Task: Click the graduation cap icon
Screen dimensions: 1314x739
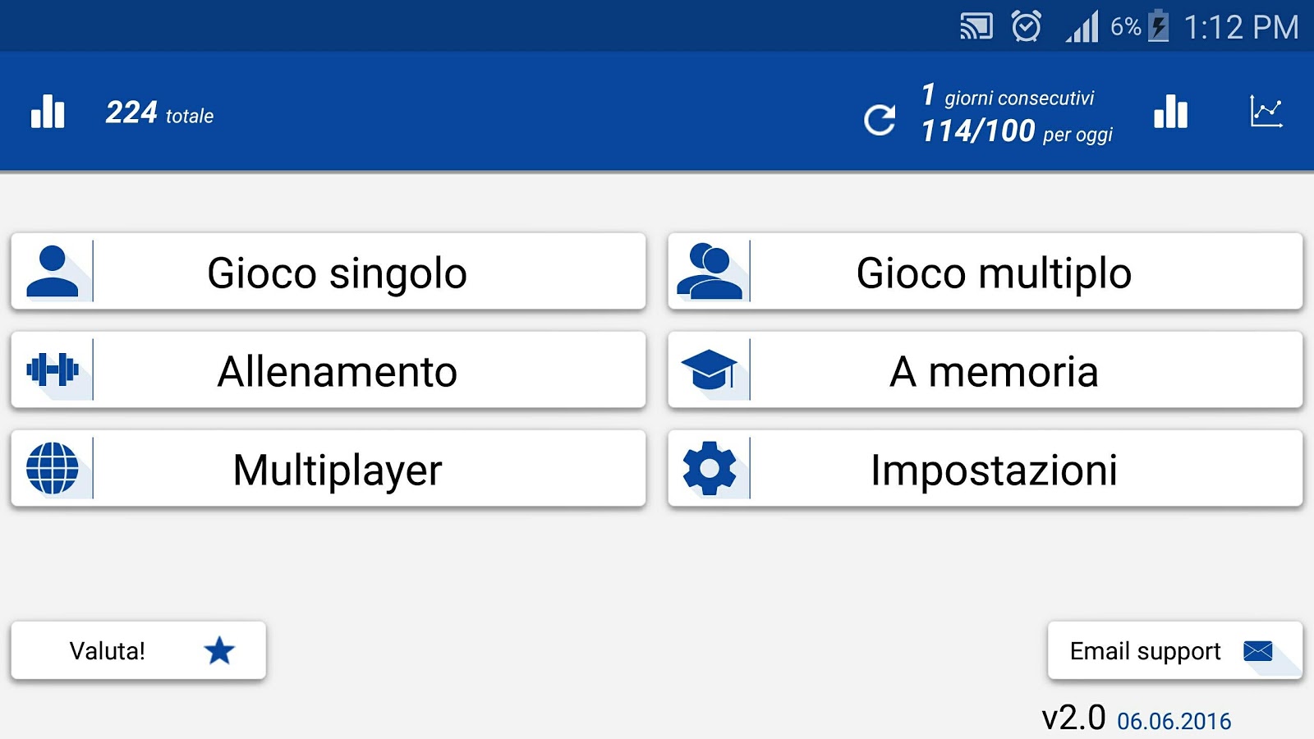Action: pos(710,369)
